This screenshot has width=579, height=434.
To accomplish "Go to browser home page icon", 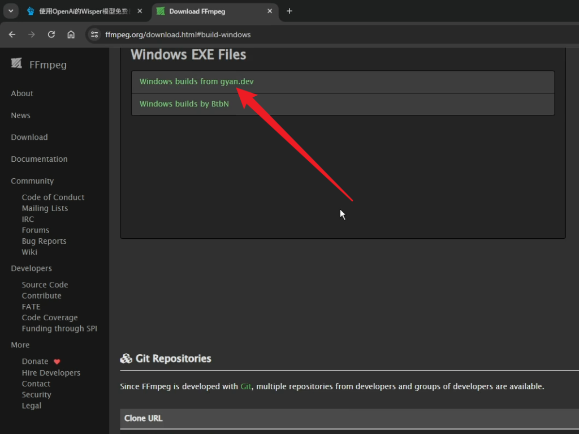I will [x=71, y=35].
